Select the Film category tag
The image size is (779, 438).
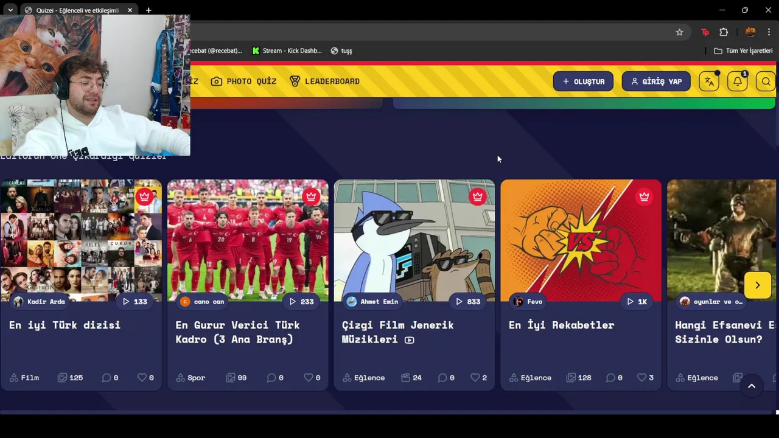(24, 378)
